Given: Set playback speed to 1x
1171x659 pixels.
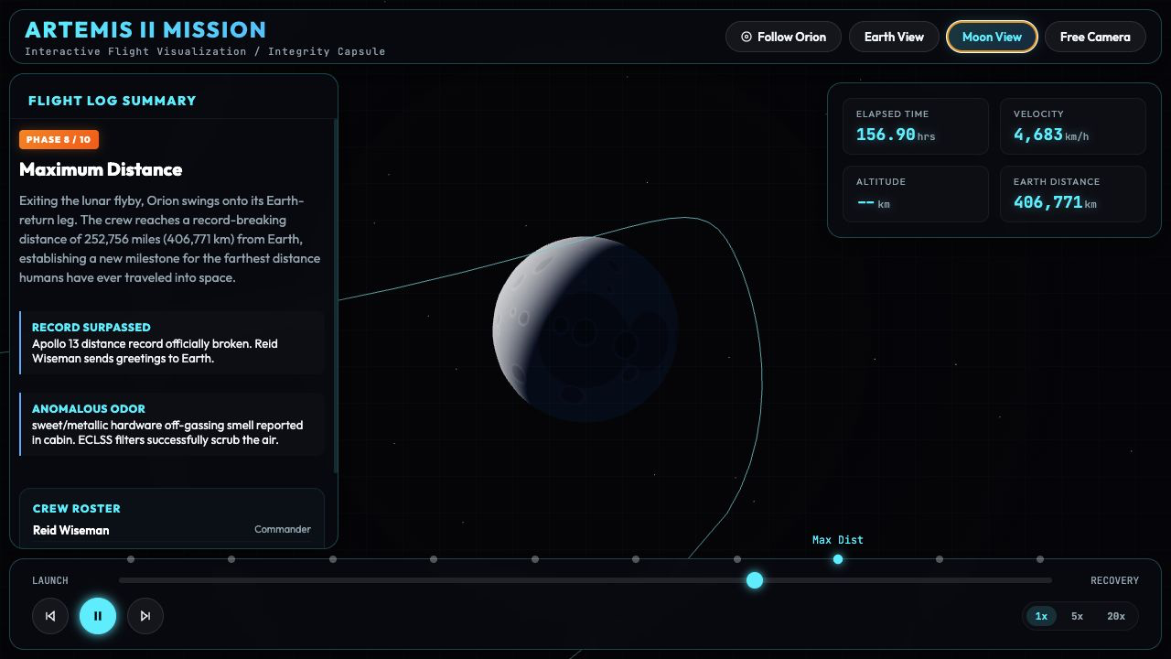Looking at the screenshot, I should coord(1041,616).
